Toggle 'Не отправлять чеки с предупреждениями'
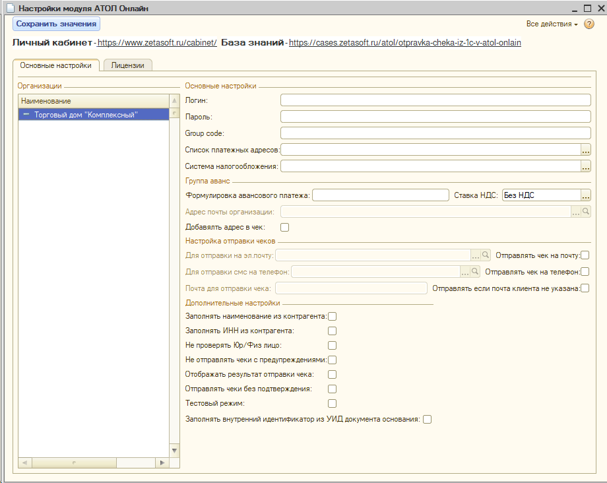The height and width of the screenshot is (483, 607). [x=332, y=360]
